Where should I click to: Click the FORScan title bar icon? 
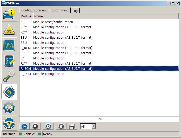[4, 3]
